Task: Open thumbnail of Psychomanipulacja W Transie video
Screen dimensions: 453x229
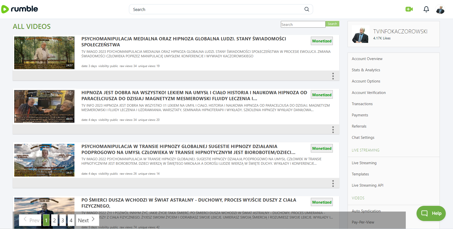Action: click(x=44, y=160)
